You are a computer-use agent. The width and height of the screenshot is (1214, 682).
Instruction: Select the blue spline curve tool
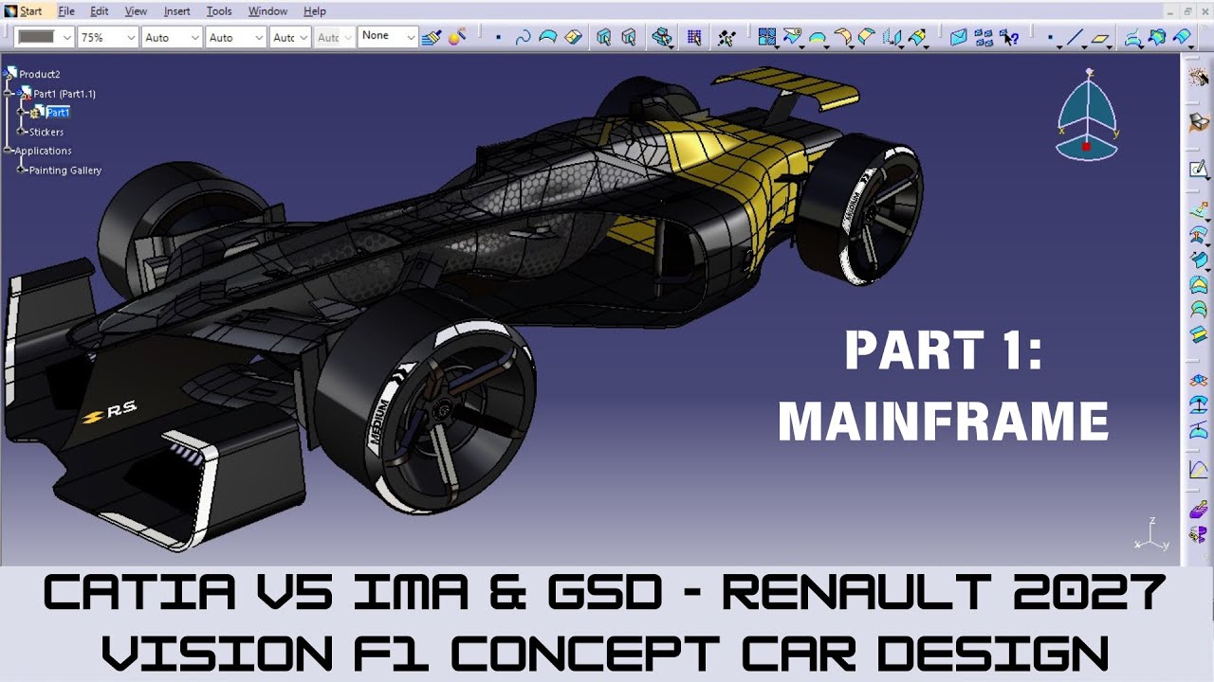pyautogui.click(x=523, y=38)
